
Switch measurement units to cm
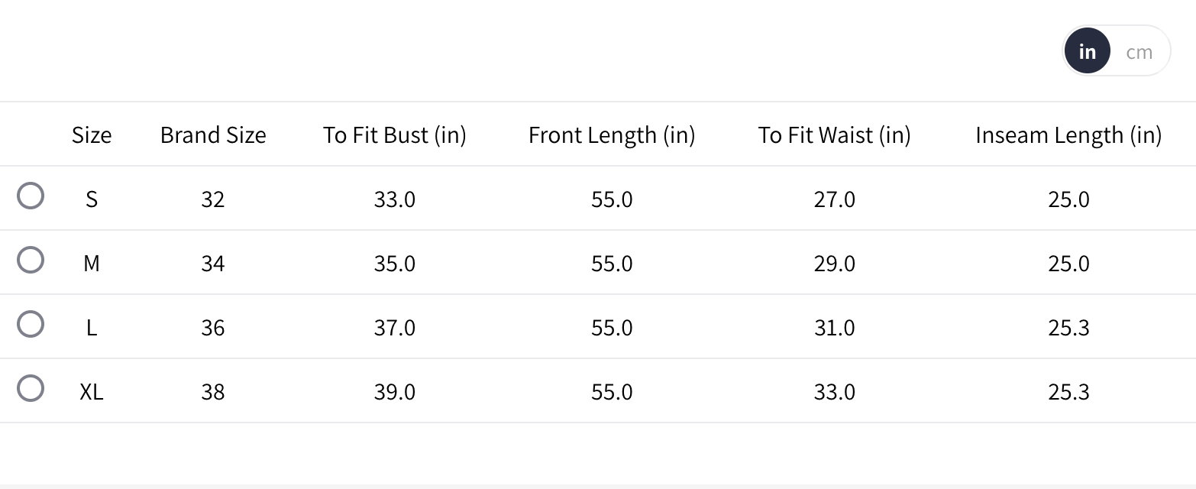[1139, 52]
